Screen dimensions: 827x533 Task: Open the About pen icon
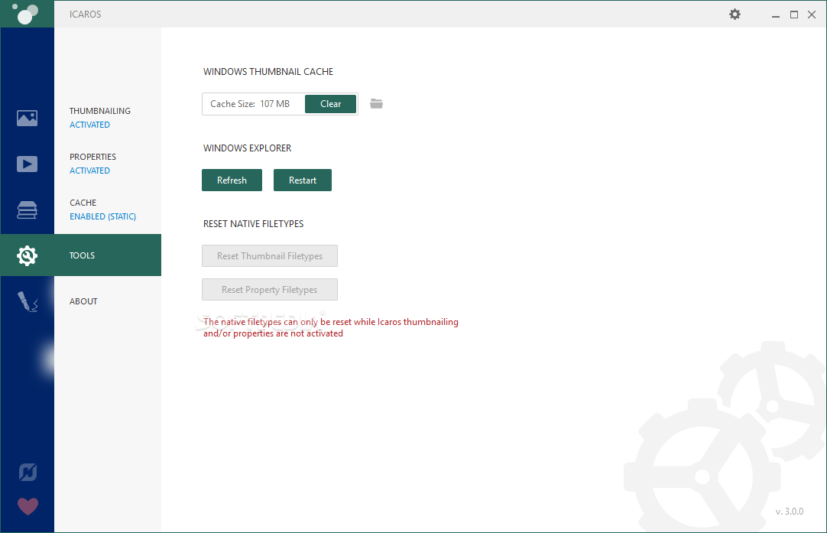tap(27, 301)
